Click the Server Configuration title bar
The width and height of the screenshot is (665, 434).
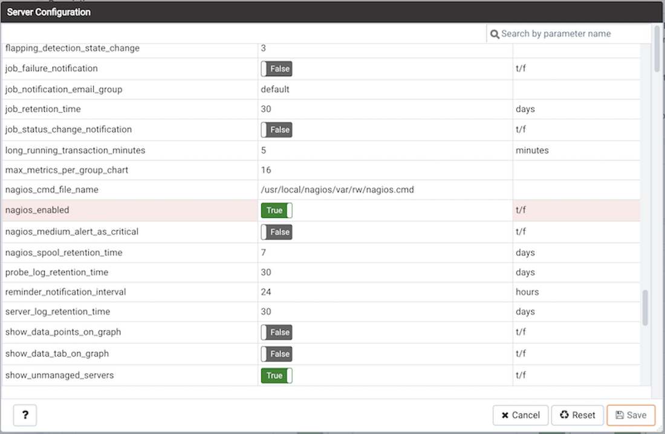(332, 12)
